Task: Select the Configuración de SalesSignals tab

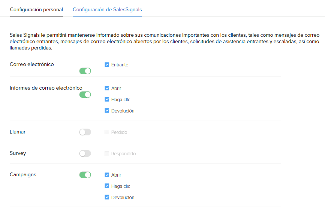Action: (x=107, y=9)
